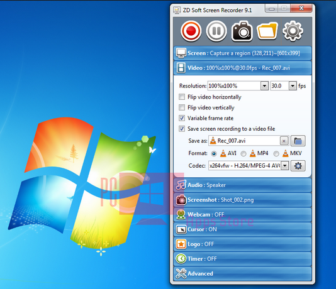Open codec settings gear button
This screenshot has width=336, height=289.
click(298, 166)
